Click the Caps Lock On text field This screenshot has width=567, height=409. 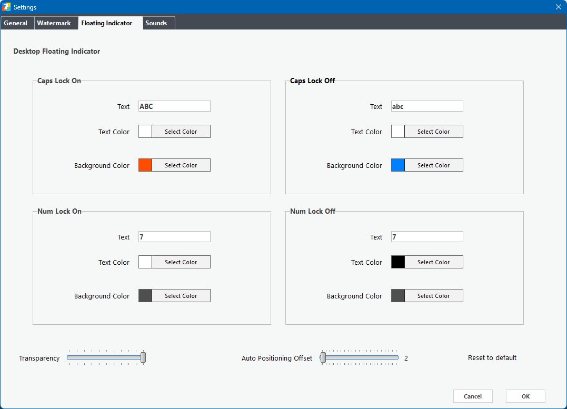click(174, 106)
